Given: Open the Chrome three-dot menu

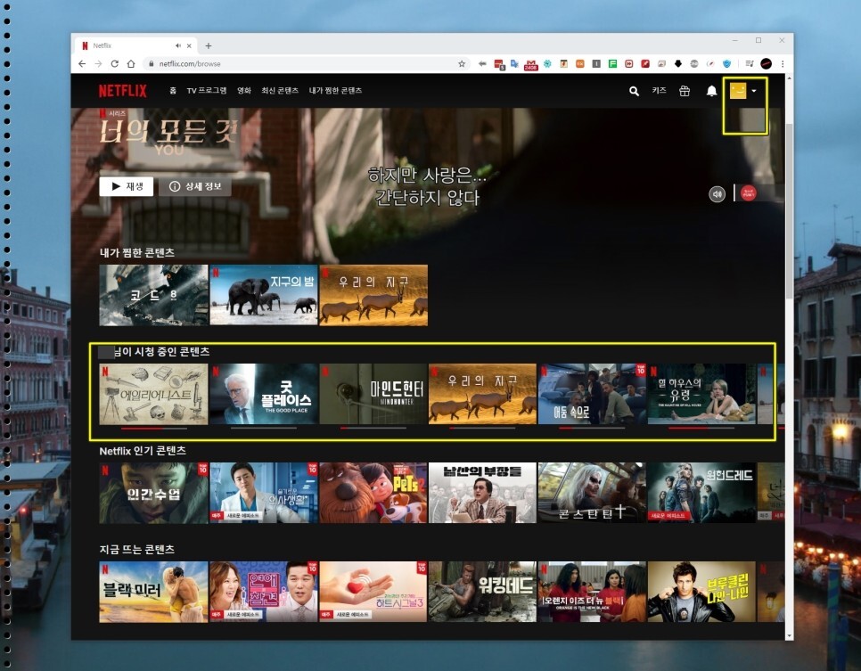Looking at the screenshot, I should pos(783,63).
